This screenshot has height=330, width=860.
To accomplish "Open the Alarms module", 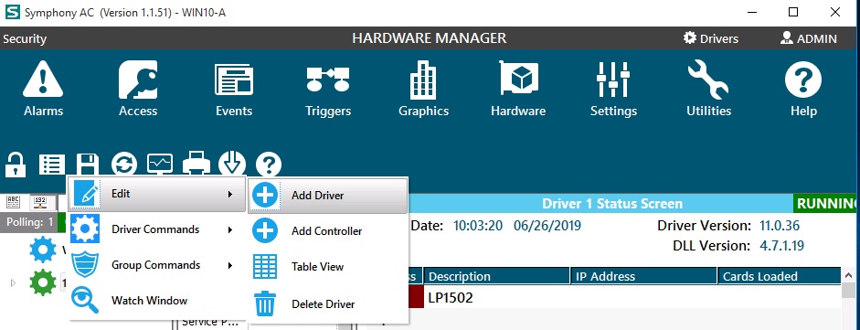I will tap(43, 89).
